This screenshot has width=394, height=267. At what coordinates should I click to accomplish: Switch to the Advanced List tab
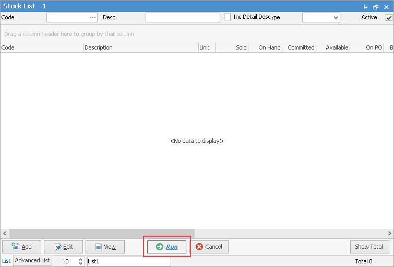32,260
